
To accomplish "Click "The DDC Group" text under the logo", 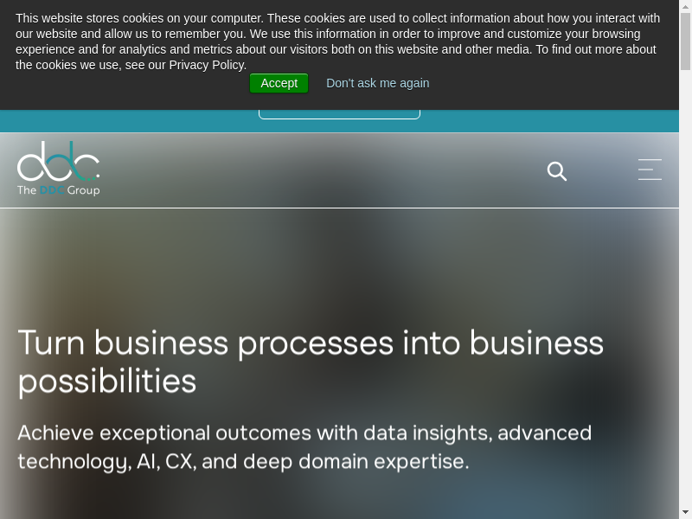I will (59, 190).
